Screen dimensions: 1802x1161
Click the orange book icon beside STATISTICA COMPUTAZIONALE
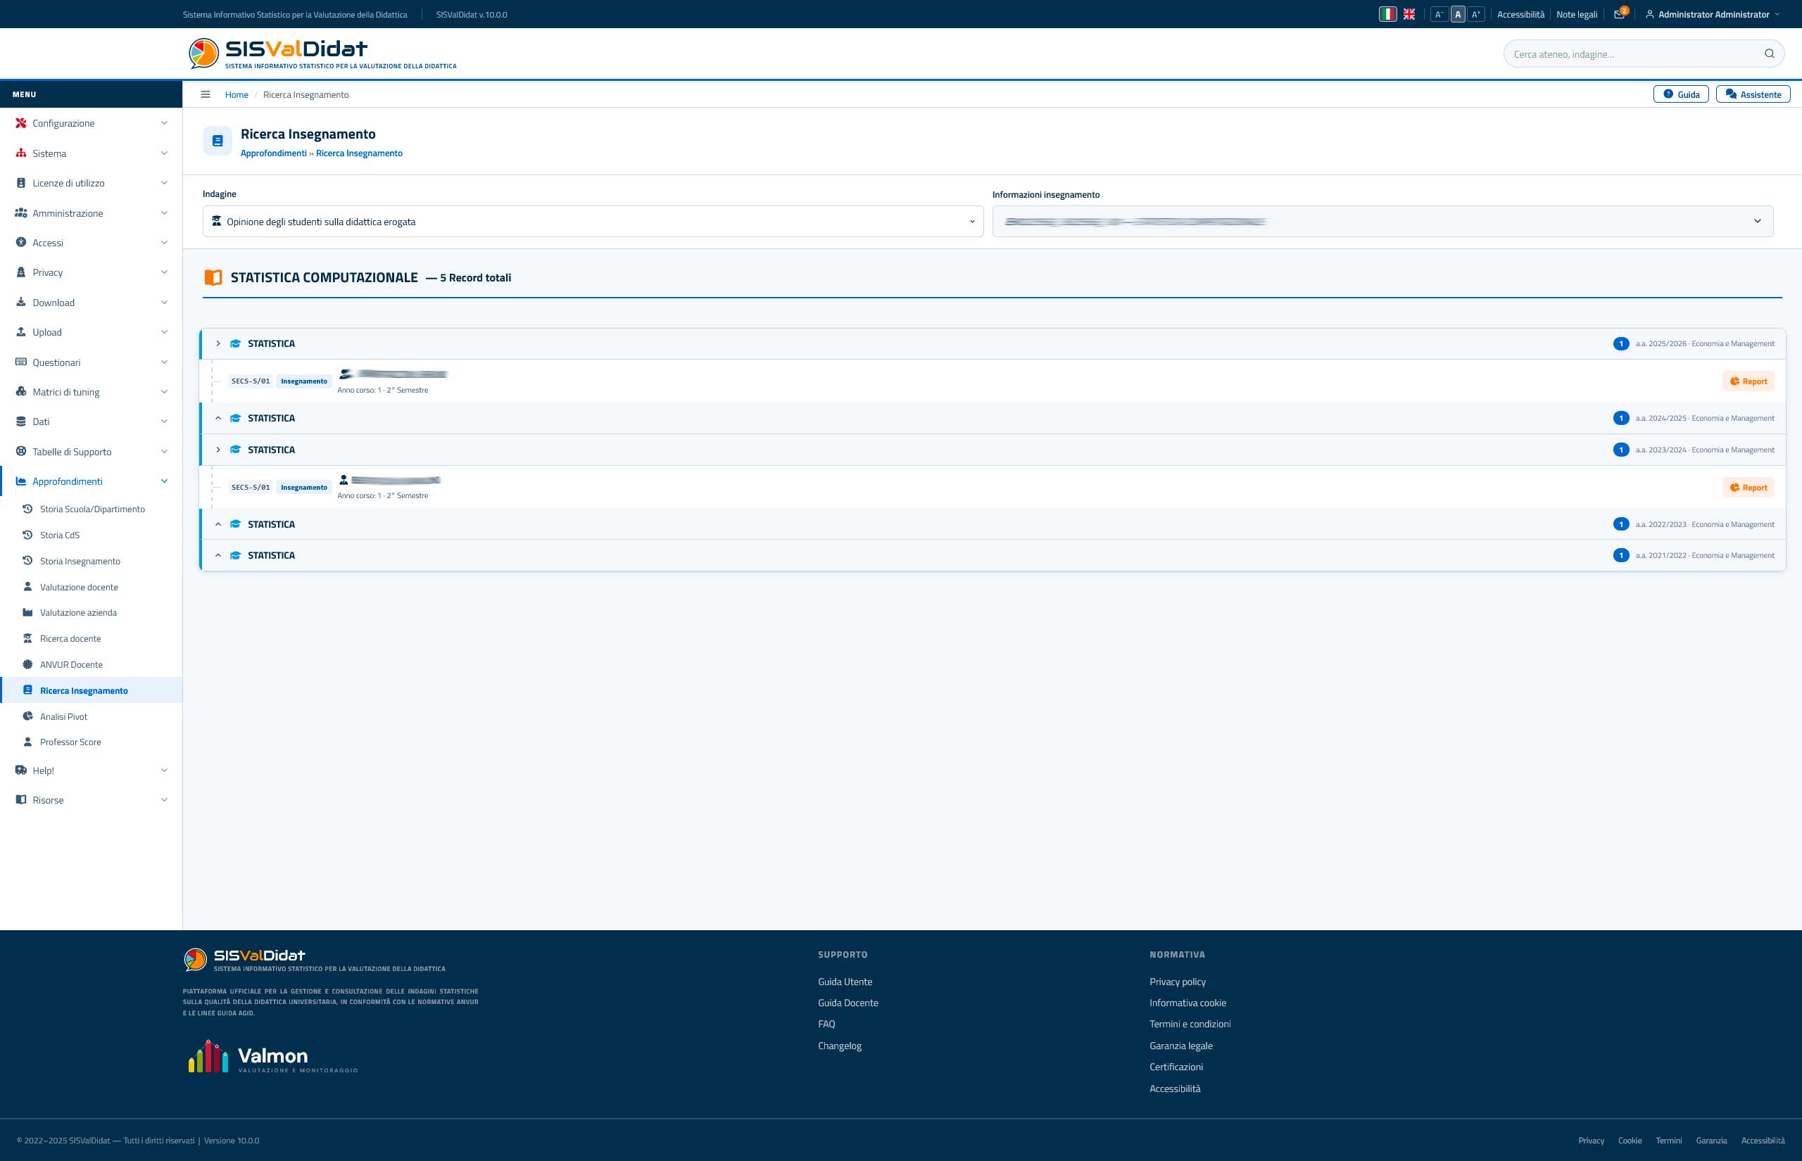tap(213, 277)
